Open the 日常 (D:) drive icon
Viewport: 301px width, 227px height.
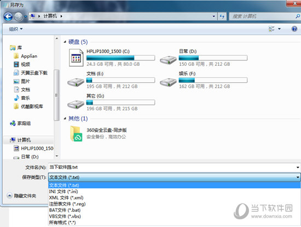tap(168, 60)
